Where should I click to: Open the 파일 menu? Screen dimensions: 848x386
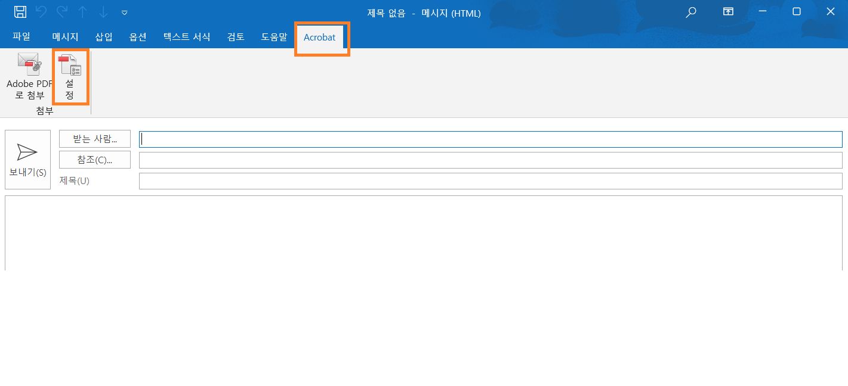pos(21,37)
